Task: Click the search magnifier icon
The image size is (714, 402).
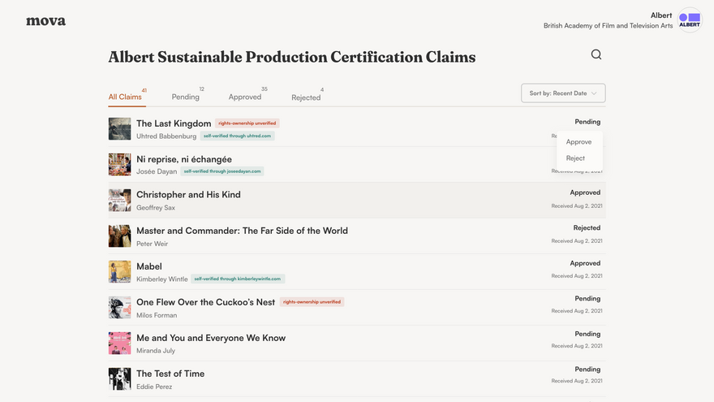Action: point(596,55)
